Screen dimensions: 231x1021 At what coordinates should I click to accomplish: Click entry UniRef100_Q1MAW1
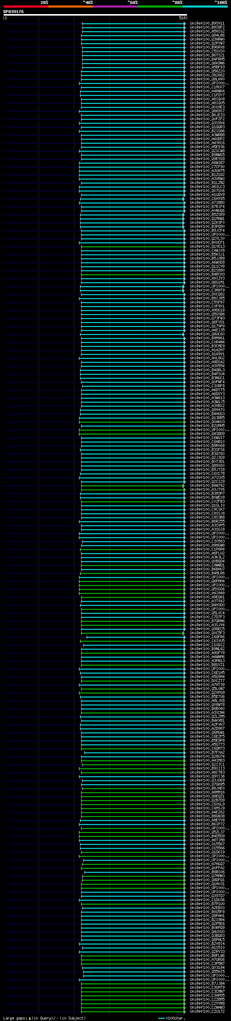tap(207, 219)
